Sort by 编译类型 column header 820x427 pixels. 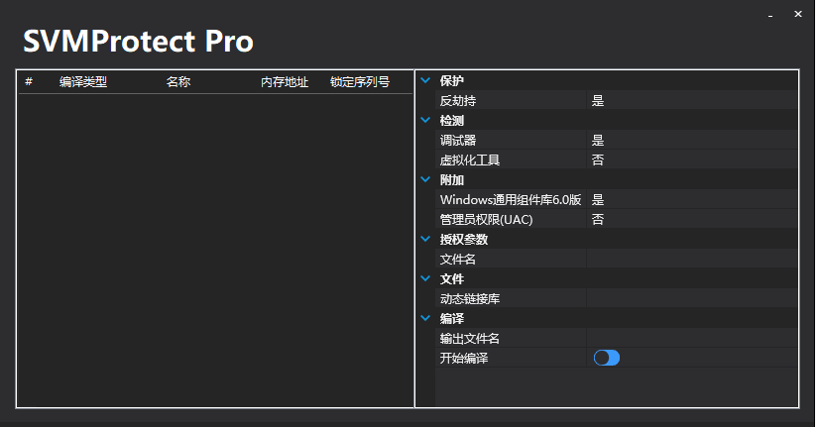tap(83, 82)
